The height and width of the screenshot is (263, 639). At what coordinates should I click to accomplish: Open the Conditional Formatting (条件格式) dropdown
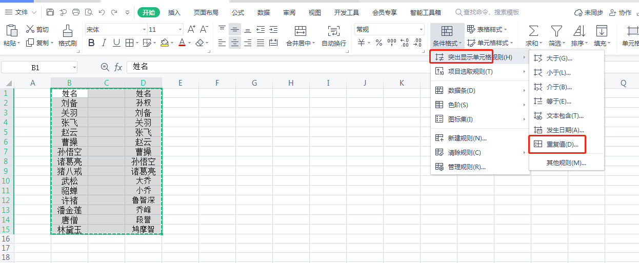click(447, 36)
